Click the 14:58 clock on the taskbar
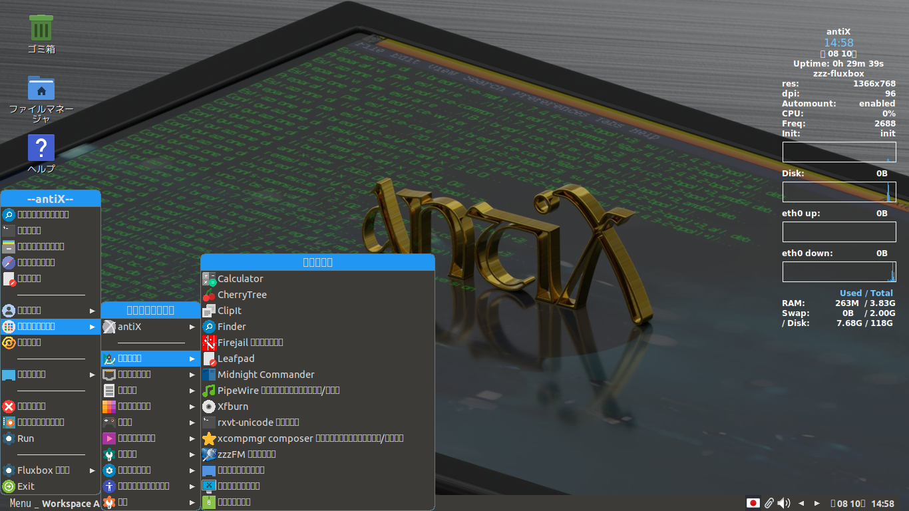 (883, 504)
